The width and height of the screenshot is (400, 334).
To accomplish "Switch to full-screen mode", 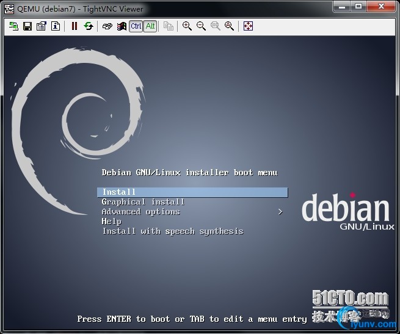I will (x=248, y=26).
